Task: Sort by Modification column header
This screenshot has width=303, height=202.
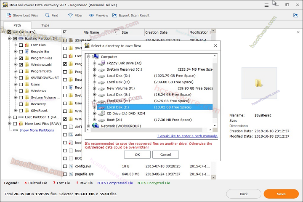Action: (200, 32)
